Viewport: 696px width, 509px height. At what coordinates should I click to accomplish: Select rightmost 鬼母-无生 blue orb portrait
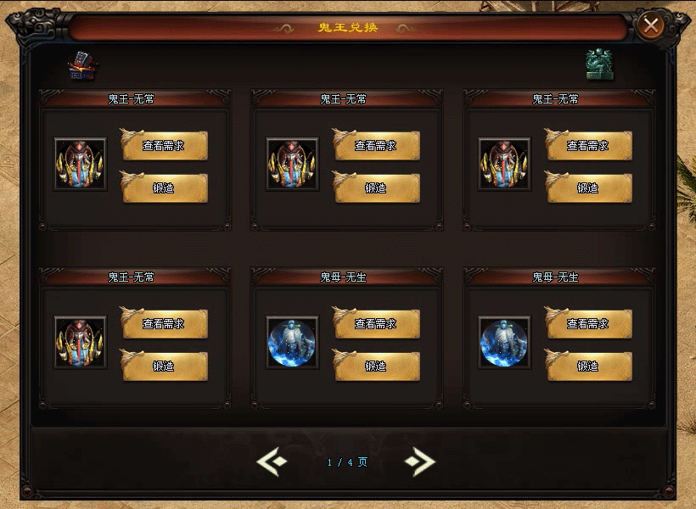pyautogui.click(x=504, y=343)
